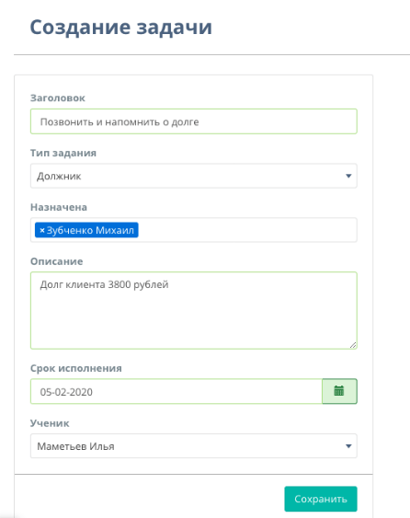
Task: Focus the Заголовок title input field
Action: pos(194,121)
